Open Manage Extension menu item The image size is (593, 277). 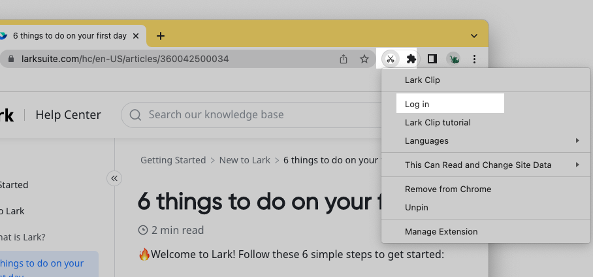coord(441,231)
